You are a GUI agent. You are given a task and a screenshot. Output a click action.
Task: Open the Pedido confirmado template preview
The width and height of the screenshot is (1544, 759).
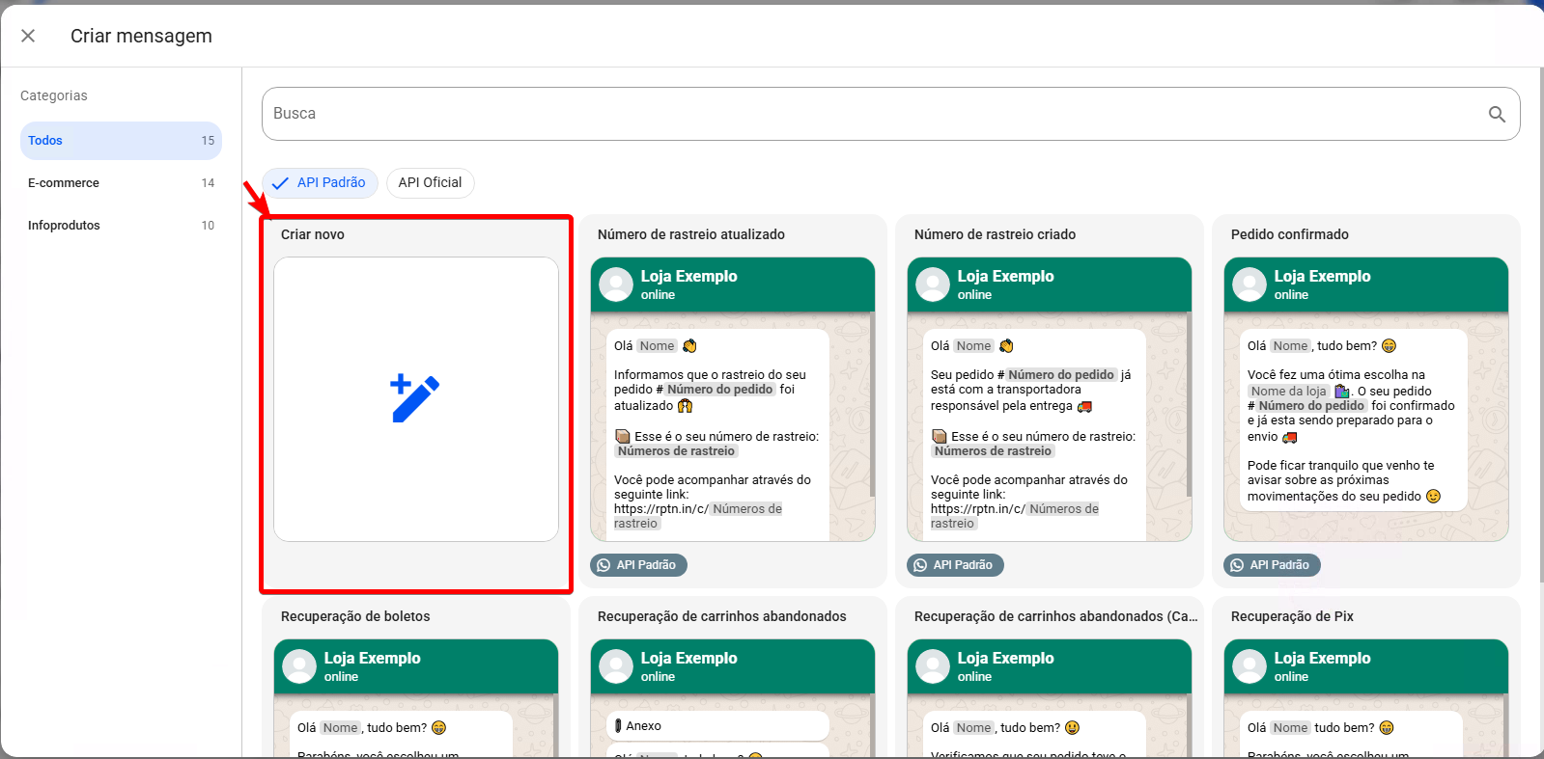pos(1366,399)
